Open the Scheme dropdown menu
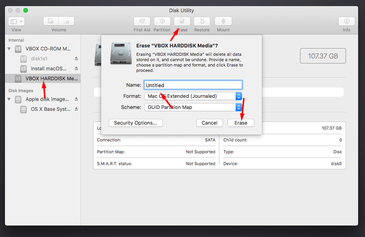 click(x=193, y=107)
